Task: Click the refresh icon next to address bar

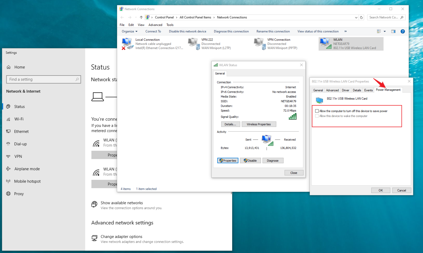Action: (361, 17)
